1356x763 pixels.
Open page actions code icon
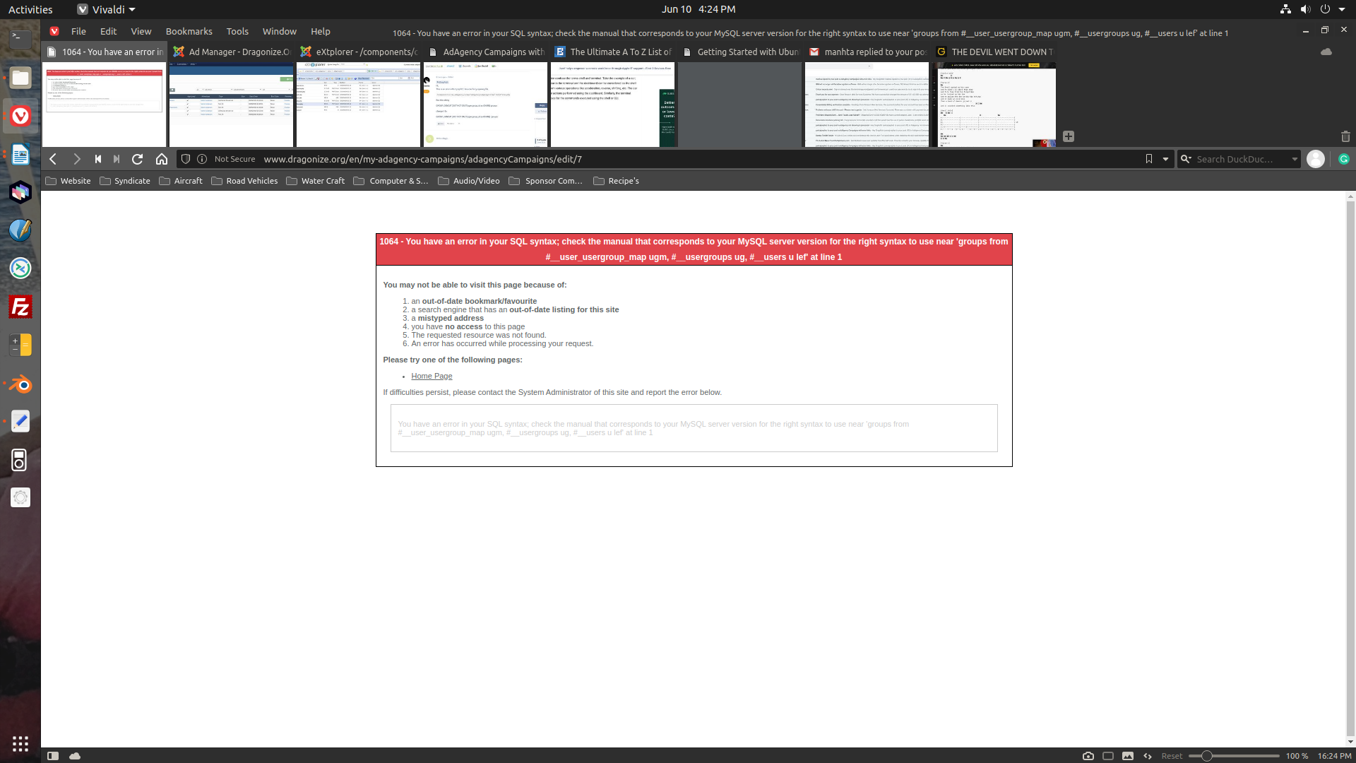point(1148,756)
